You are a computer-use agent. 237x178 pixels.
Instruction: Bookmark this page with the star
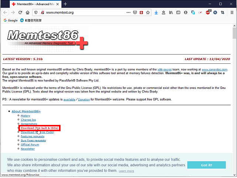click(x=148, y=13)
